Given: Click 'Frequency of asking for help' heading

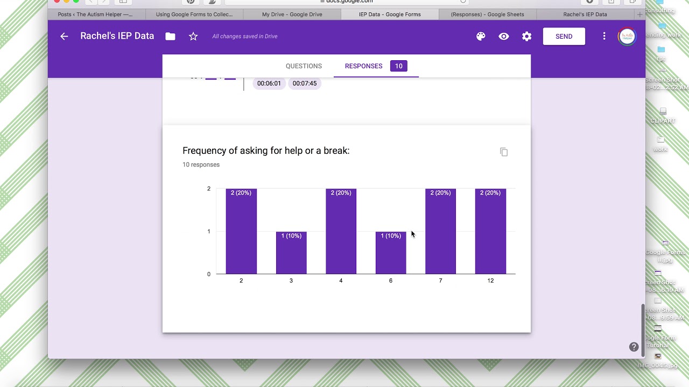Looking at the screenshot, I should pos(266,150).
